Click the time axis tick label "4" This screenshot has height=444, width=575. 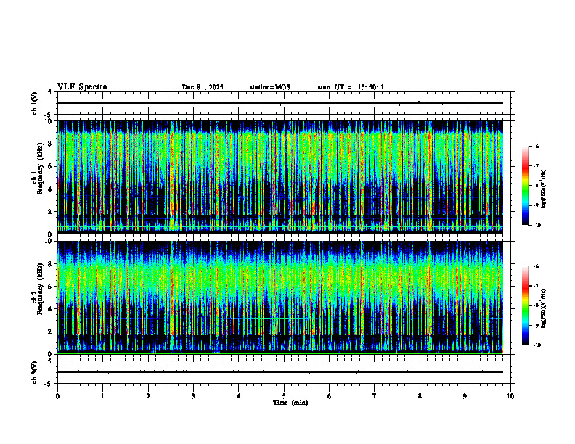pyautogui.click(x=239, y=396)
